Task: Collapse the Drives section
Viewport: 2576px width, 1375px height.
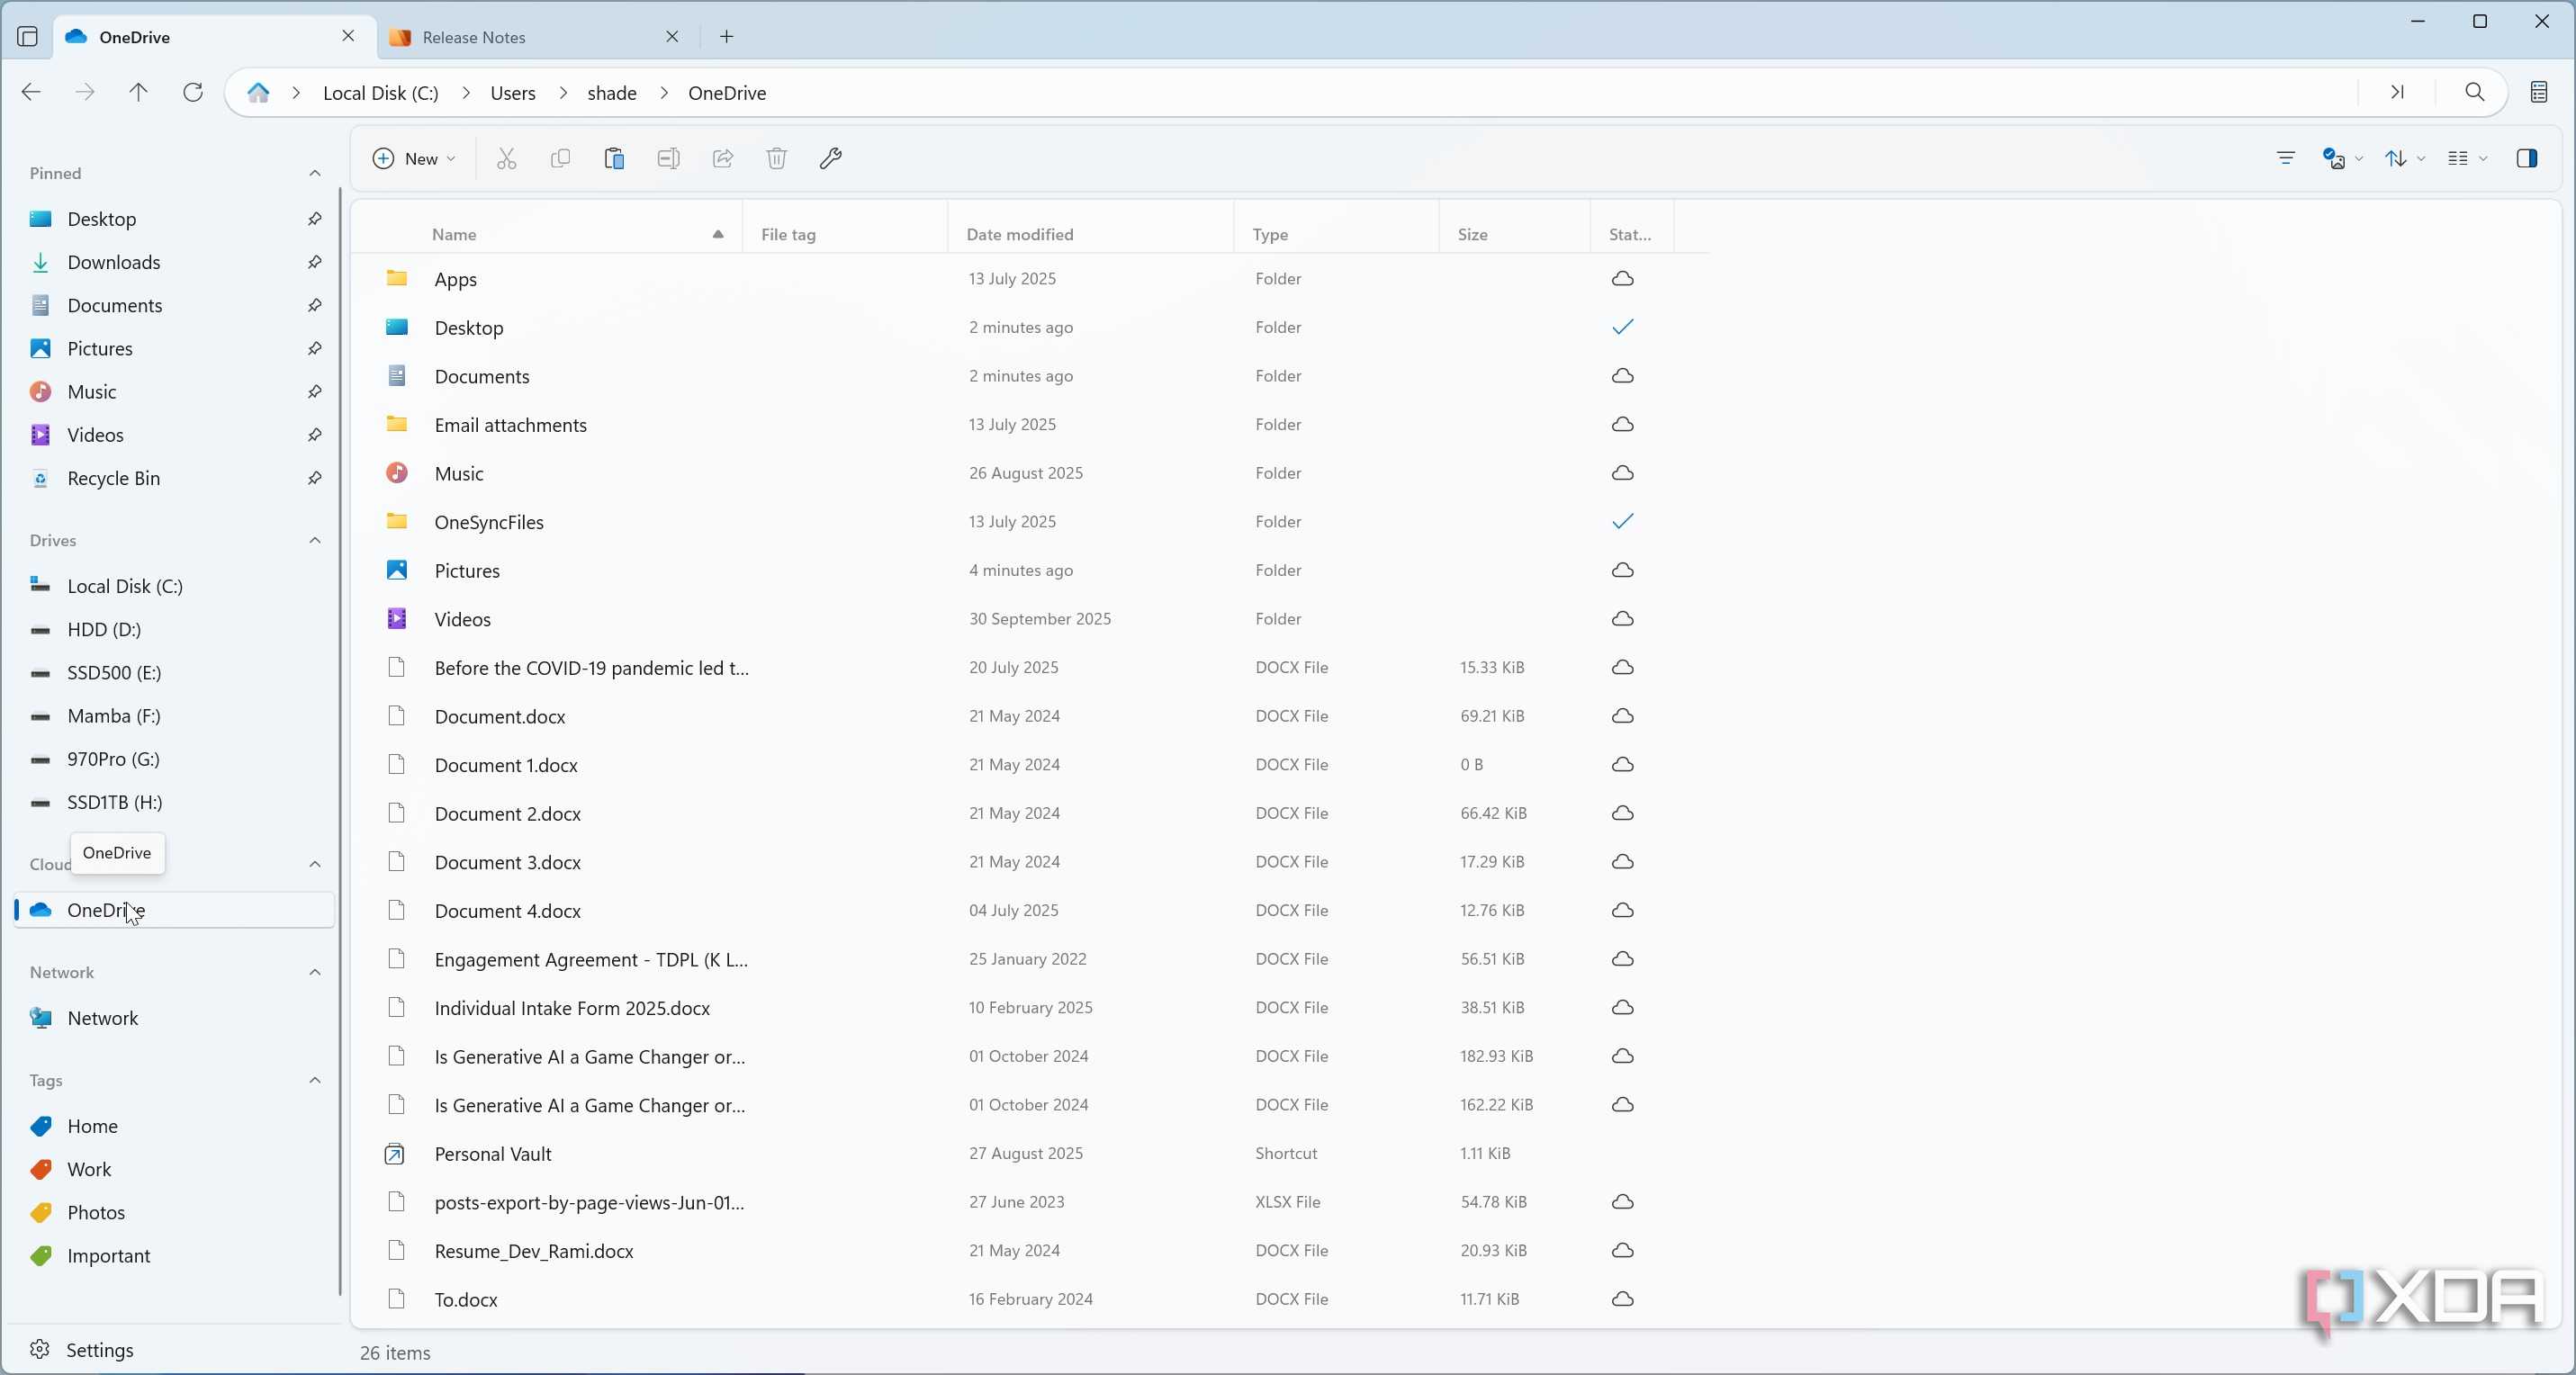Action: 315,540
